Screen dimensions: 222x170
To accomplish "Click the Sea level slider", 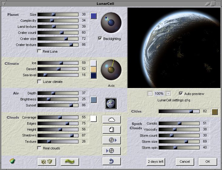I will [x=58, y=75].
